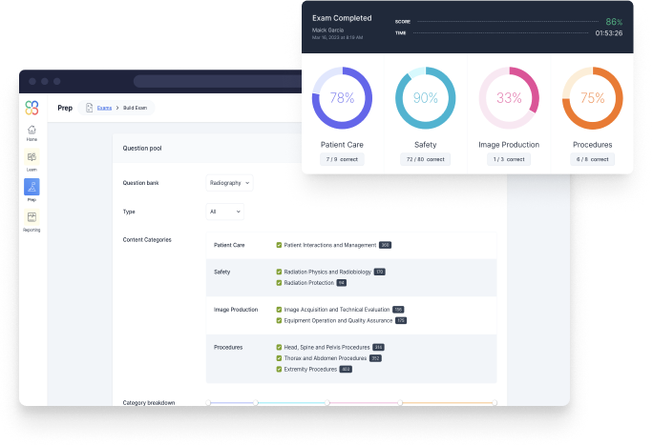Toggle the Radiation Protection checkbox

coord(279,283)
